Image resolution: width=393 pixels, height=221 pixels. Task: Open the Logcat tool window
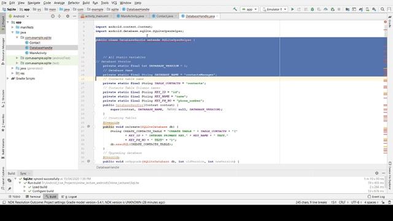[x=69, y=196]
